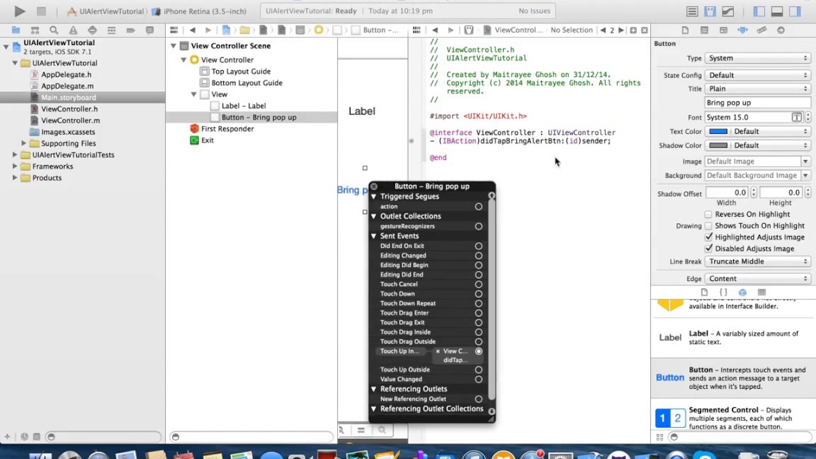Viewport: 816px width, 459px height.
Task: Show the Size inspector ruler icon
Action: [x=762, y=30]
